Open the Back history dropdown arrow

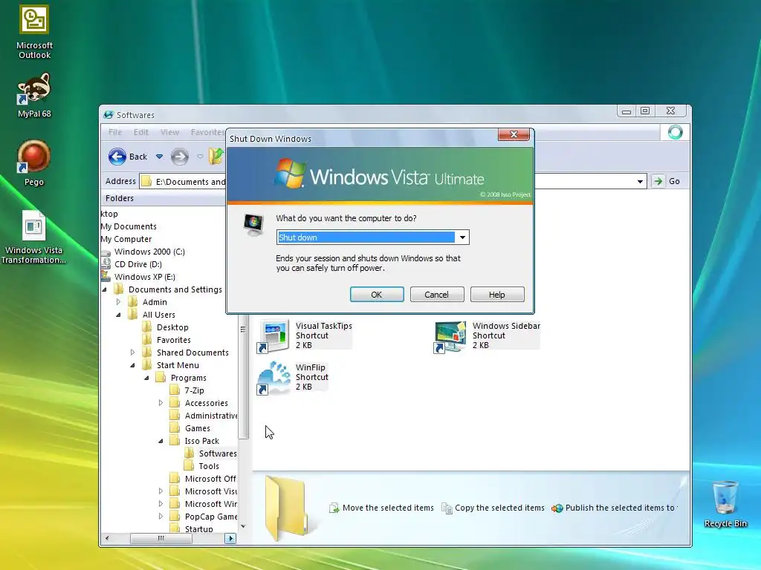(159, 157)
